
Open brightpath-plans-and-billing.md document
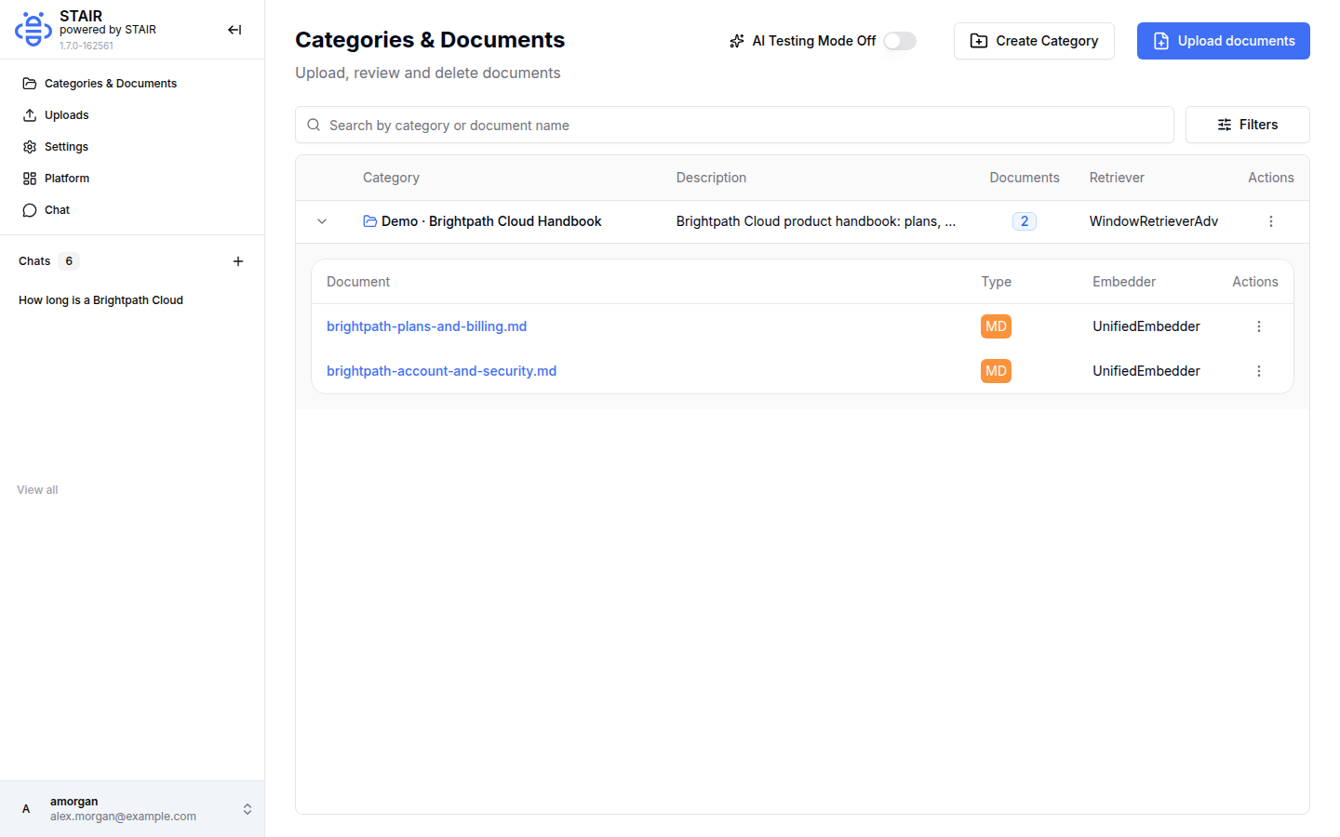tap(427, 326)
